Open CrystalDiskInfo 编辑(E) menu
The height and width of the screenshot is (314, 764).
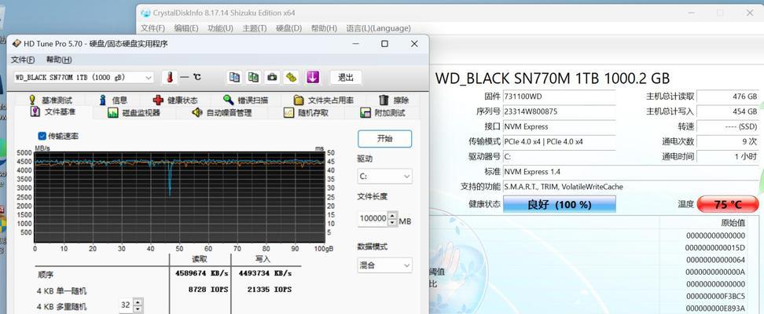[x=186, y=28]
